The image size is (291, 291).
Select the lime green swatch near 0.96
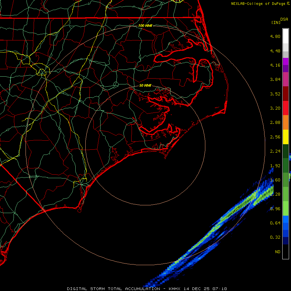click(x=286, y=209)
